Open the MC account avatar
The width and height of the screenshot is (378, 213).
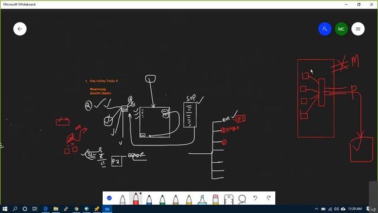[341, 29]
